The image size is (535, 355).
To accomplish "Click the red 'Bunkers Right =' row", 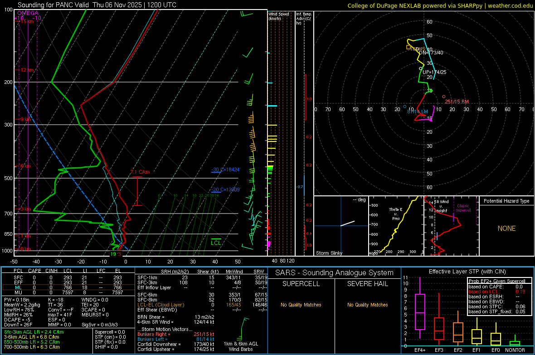I will click(176, 334).
